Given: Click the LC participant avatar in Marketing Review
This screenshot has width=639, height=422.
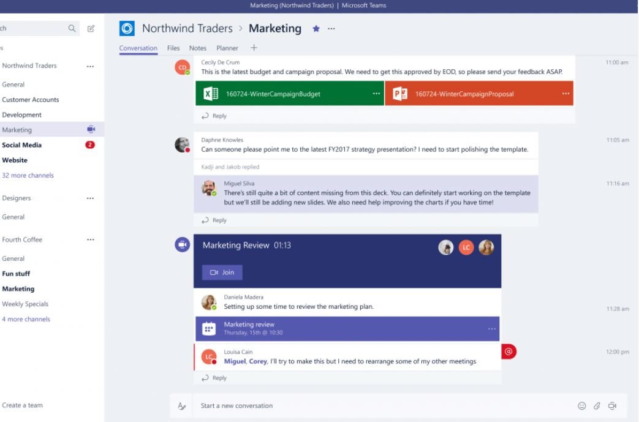Looking at the screenshot, I should tap(466, 247).
